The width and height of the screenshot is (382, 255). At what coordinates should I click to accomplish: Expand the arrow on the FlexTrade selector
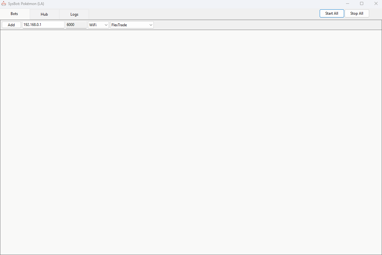point(151,25)
